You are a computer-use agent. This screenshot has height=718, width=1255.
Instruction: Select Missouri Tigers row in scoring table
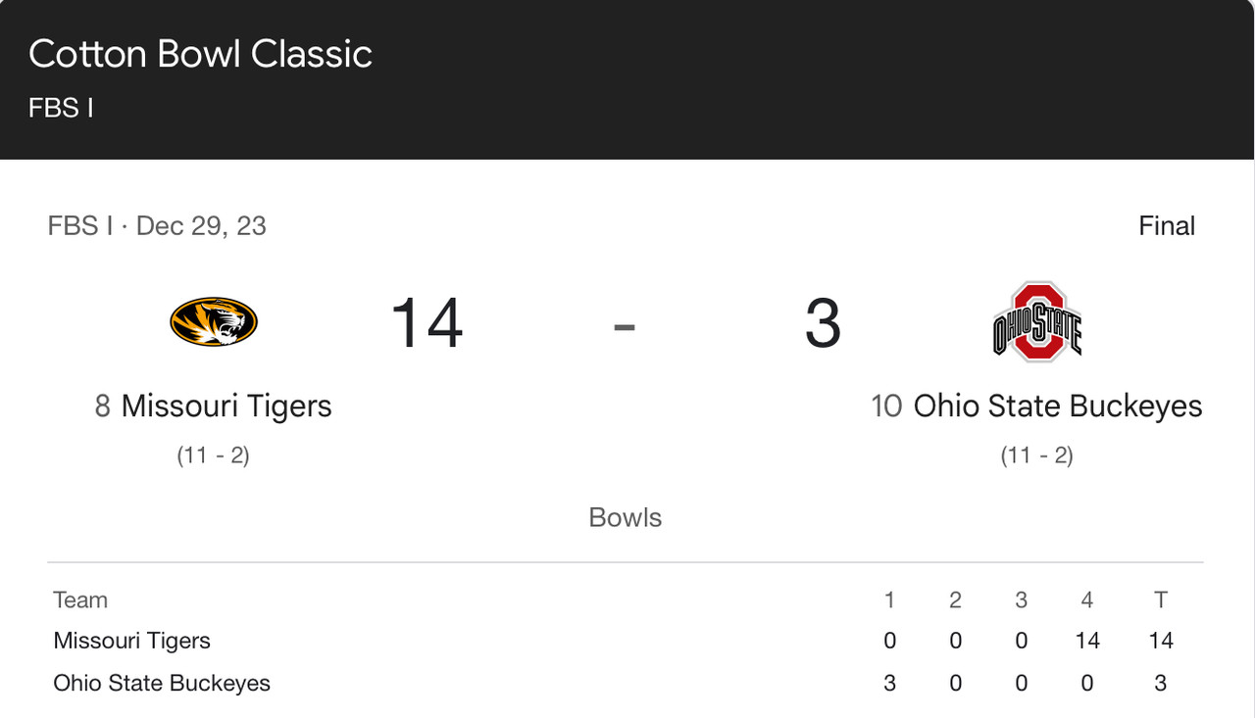[626, 641]
